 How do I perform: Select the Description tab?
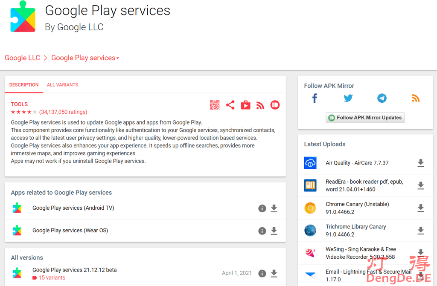[x=24, y=85]
